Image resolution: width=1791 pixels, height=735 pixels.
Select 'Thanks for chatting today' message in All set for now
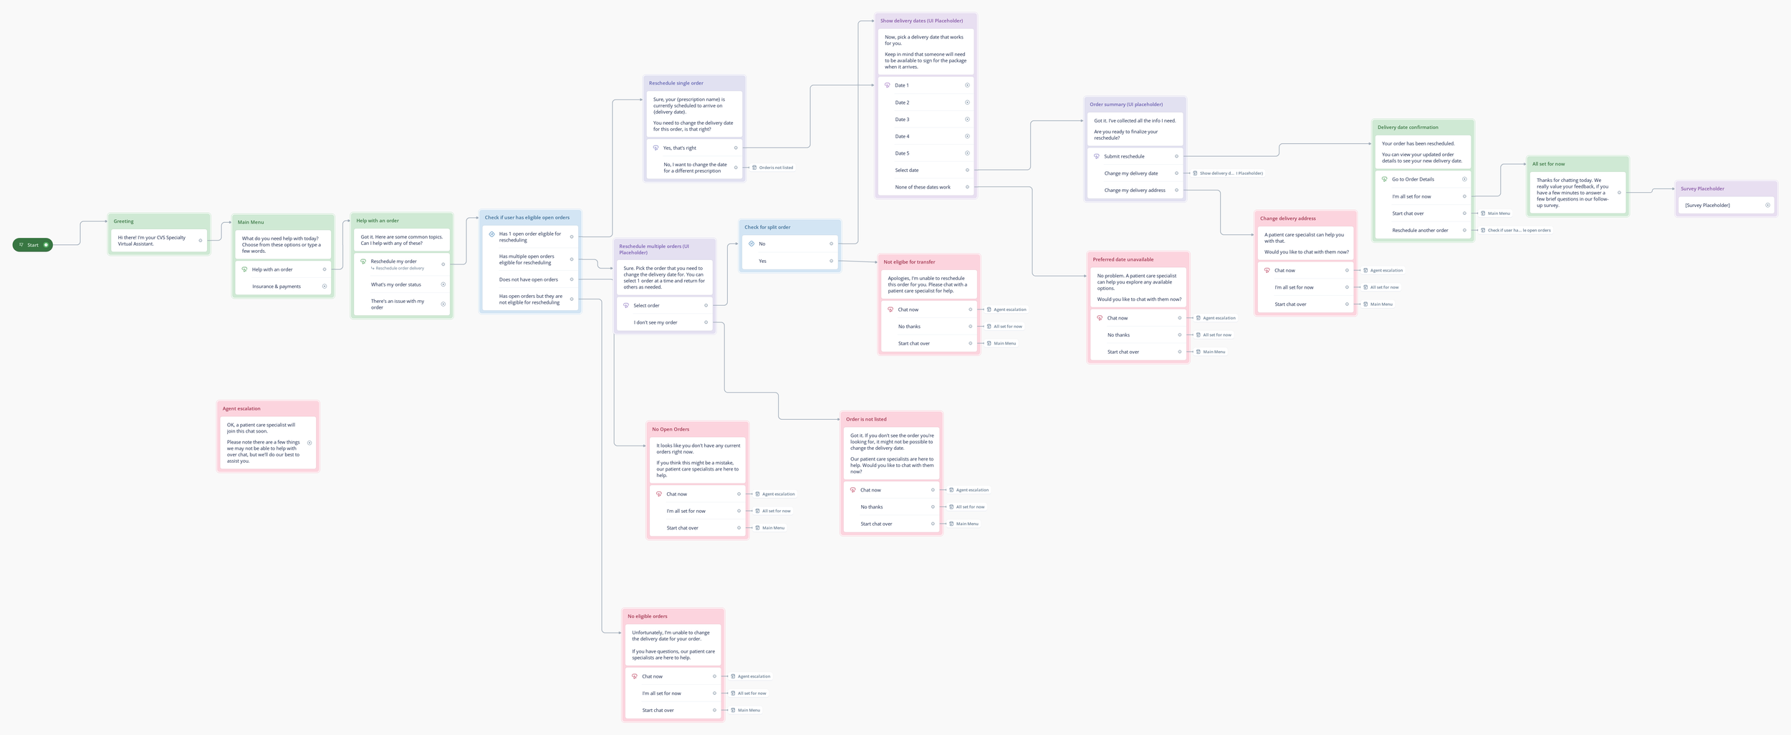pos(1578,193)
